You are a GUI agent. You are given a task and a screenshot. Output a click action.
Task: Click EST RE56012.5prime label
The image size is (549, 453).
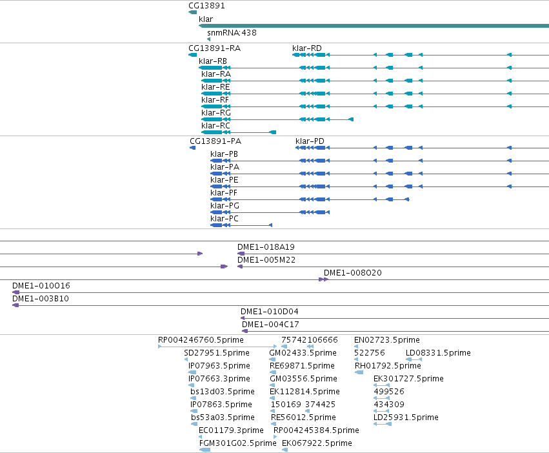303,418
